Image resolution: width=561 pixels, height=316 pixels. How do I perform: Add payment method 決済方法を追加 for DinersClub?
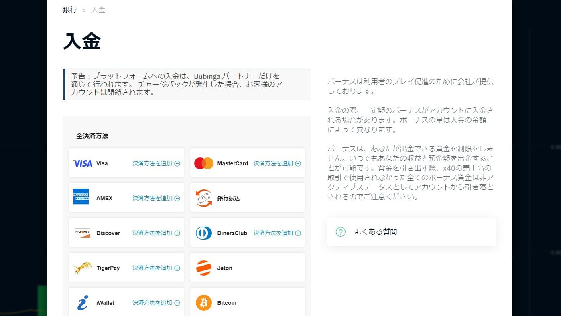click(277, 233)
